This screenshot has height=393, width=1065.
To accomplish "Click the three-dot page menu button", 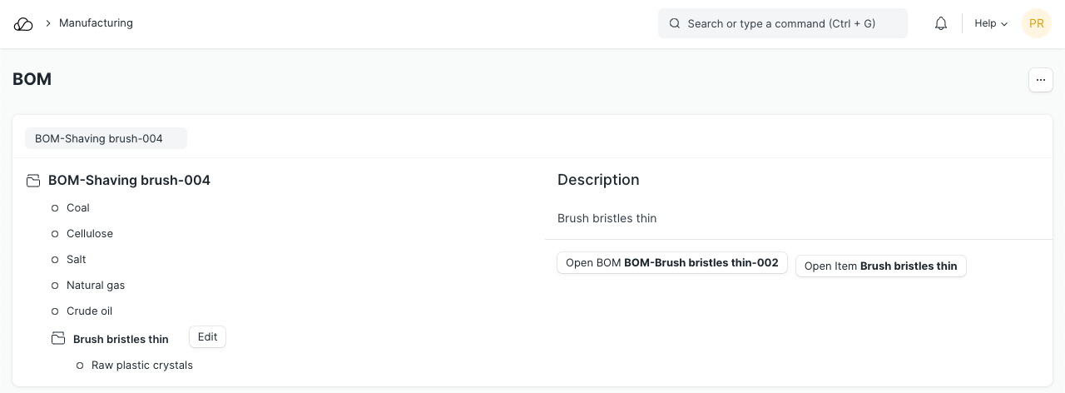I will 1040,80.
